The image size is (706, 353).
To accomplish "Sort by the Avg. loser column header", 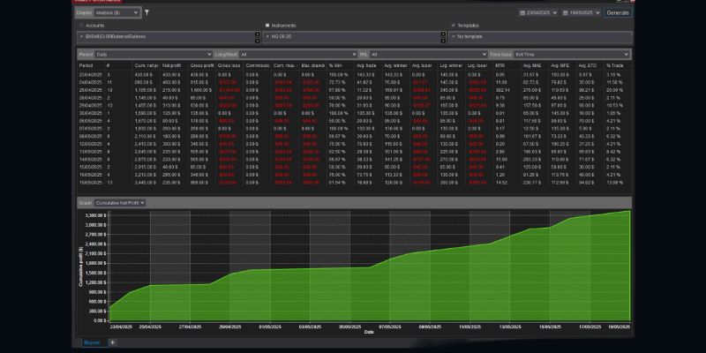I will [424, 65].
